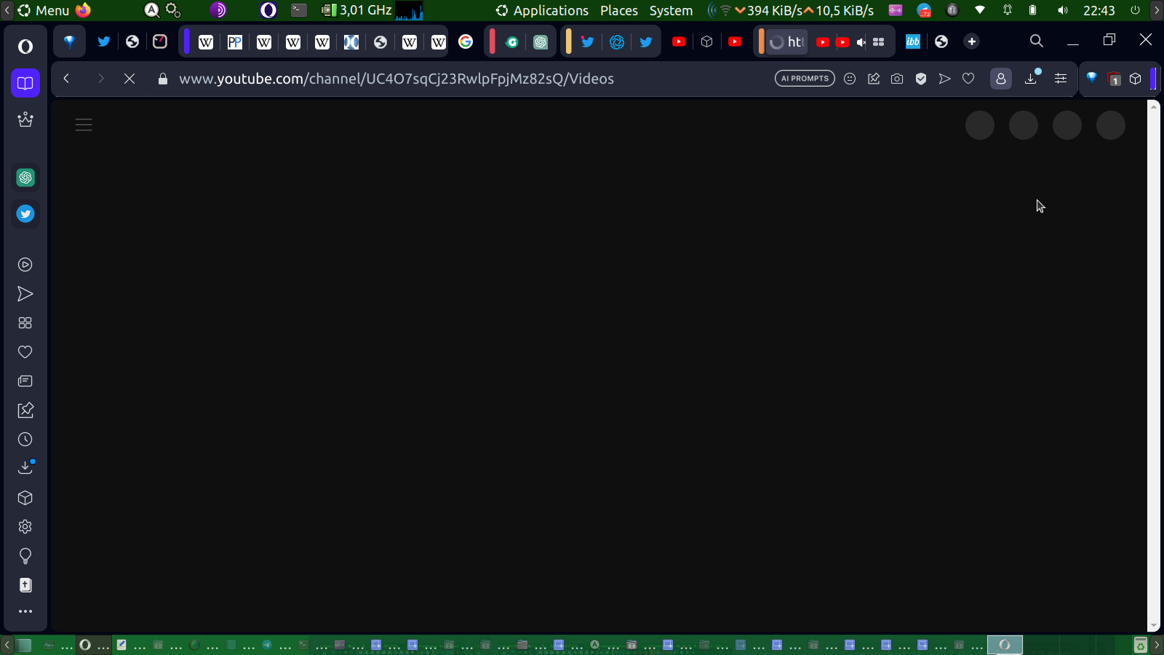Open the extensions cube menu in the toolbar

coord(1136,79)
